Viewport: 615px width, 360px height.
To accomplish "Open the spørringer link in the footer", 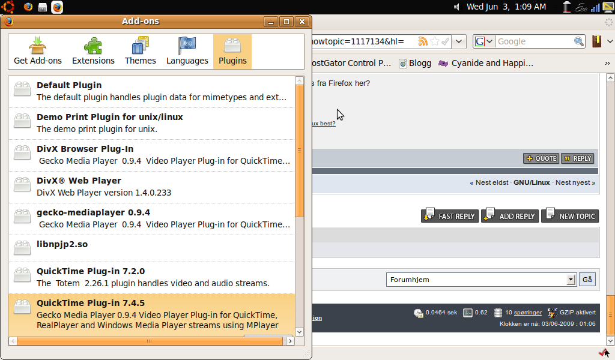I will pos(527,313).
